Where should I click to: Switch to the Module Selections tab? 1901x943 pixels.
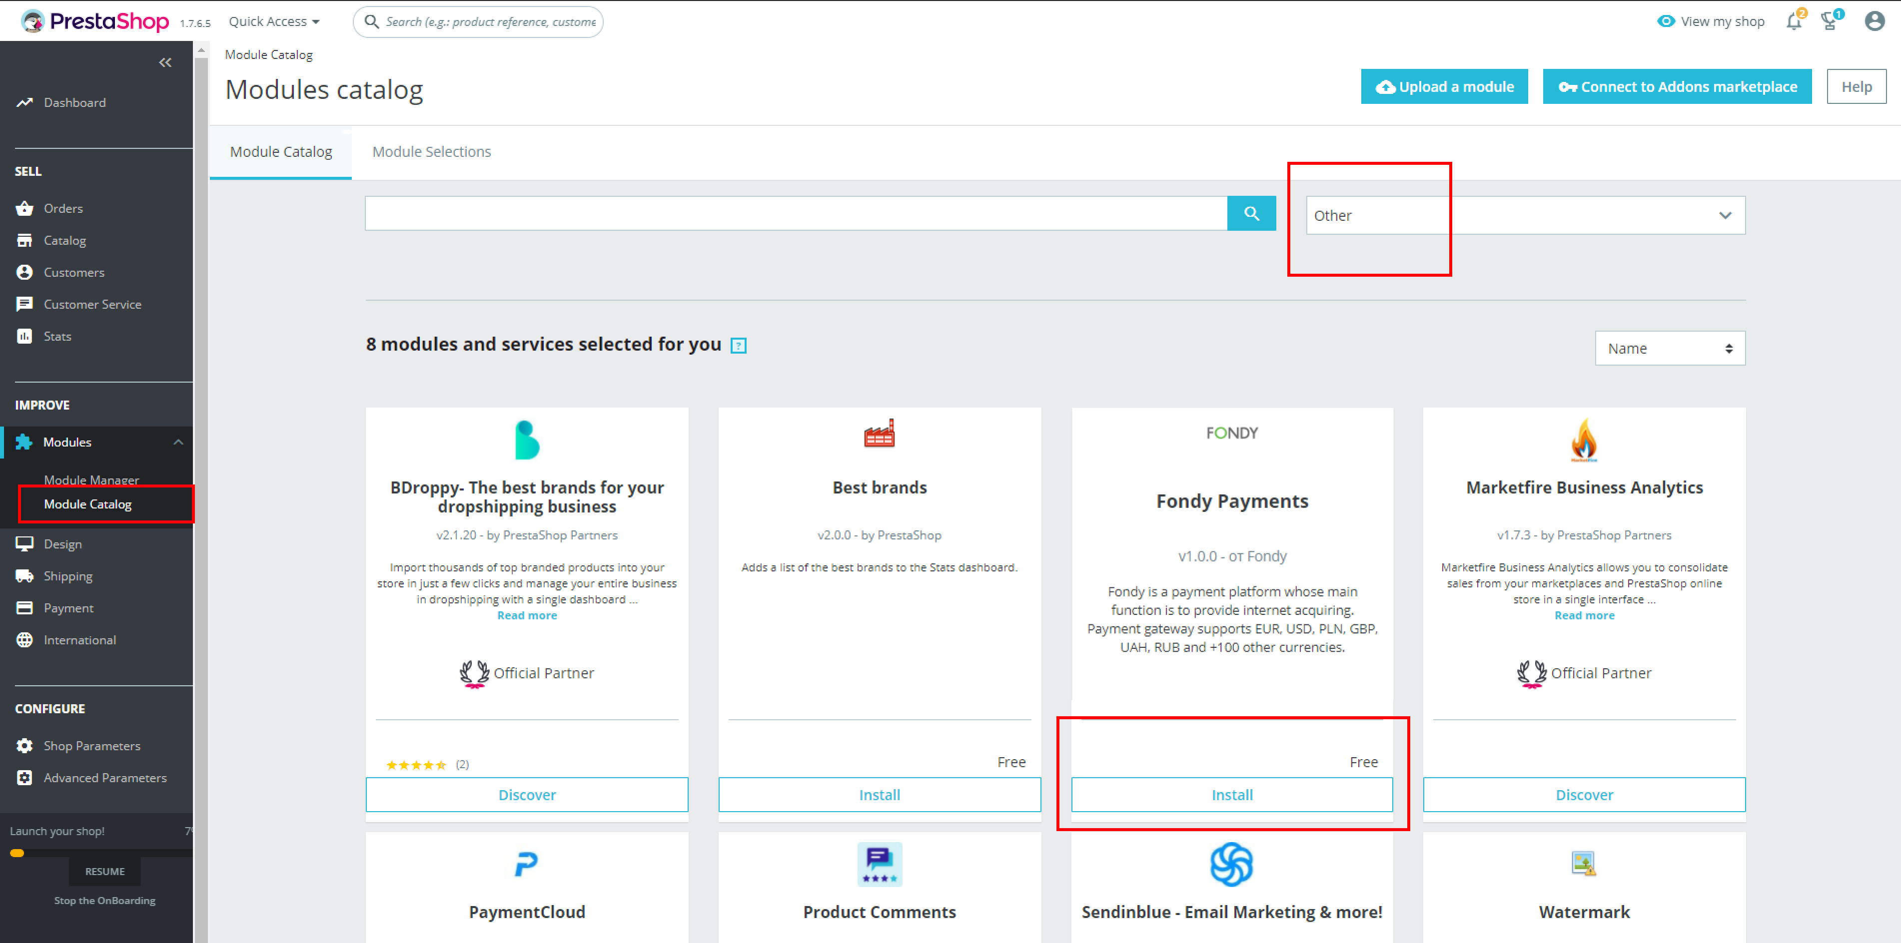pyautogui.click(x=431, y=152)
